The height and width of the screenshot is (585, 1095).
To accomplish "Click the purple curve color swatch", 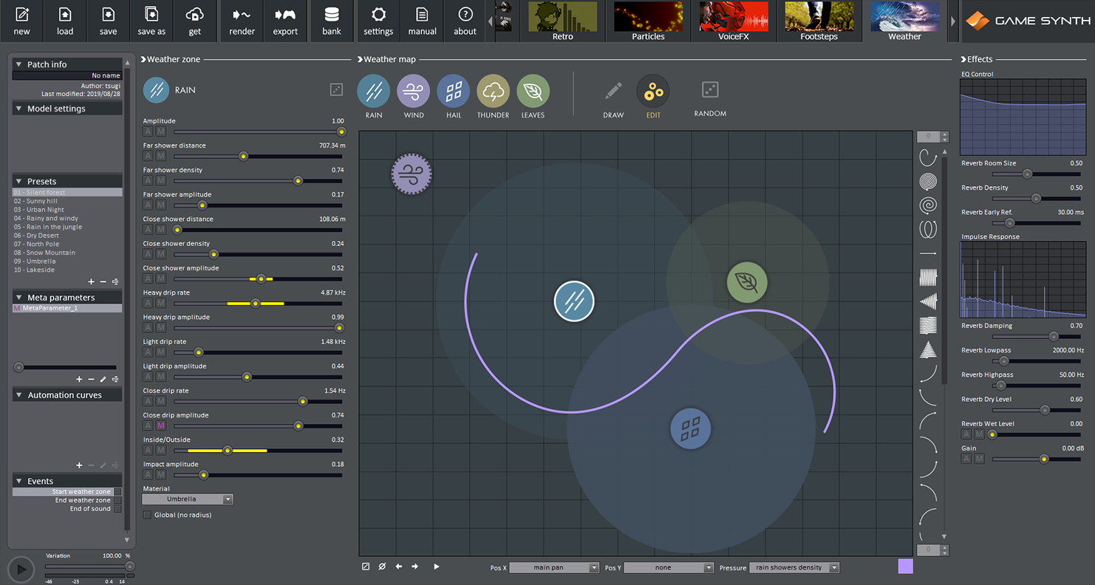I will [x=905, y=567].
